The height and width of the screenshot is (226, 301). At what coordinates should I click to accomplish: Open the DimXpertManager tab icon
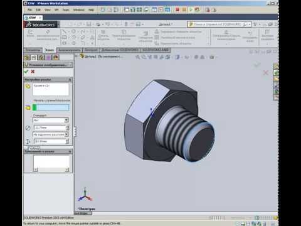click(x=48, y=58)
